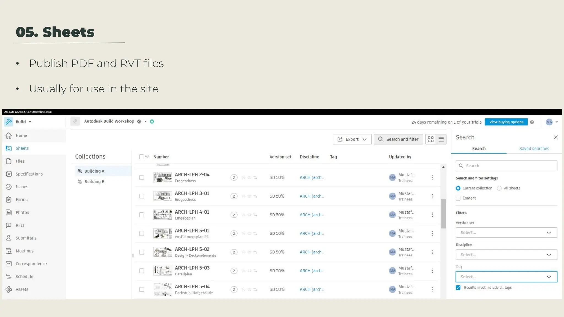The height and width of the screenshot is (317, 564).
Task: Click the RFIs icon
Action: pyautogui.click(x=9, y=225)
